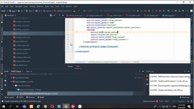This screenshot has width=194, height=109.
Task: Collapse app/src/main/java (1 error) node
Action: coord(16,90)
